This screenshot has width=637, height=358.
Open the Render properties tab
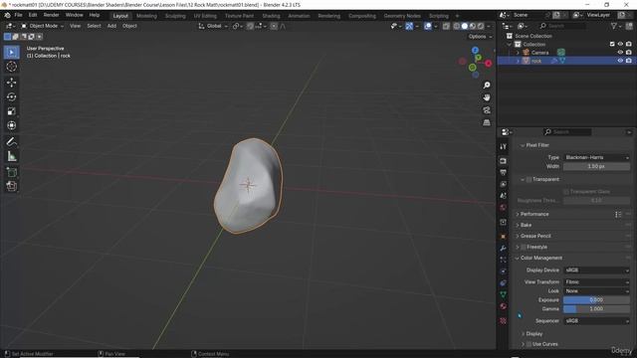tap(504, 161)
